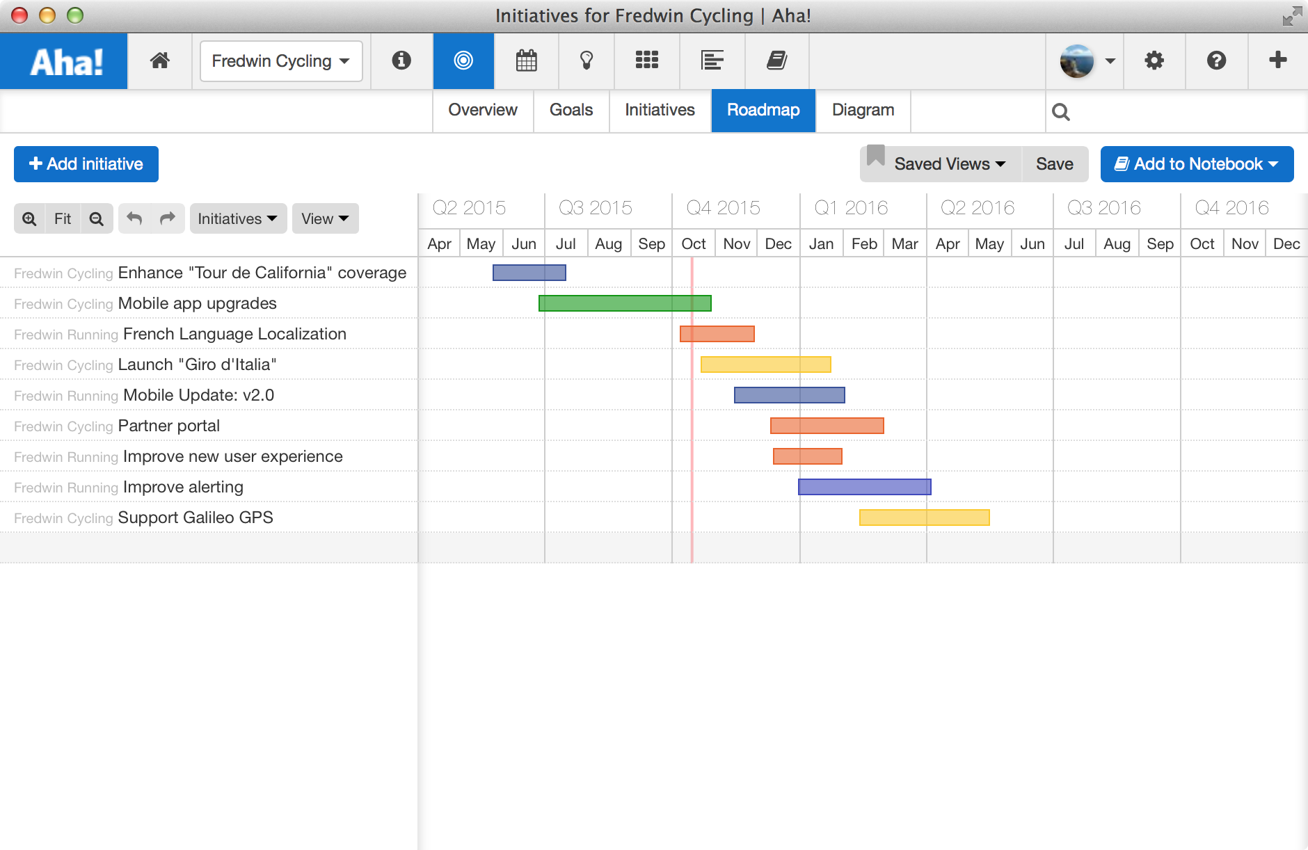Open the Partner portal initiative
Screen dimensions: 1308x850
click(x=168, y=426)
